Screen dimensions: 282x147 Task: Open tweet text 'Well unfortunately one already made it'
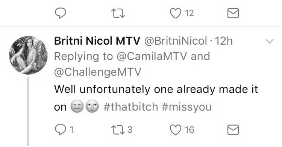coord(156,89)
